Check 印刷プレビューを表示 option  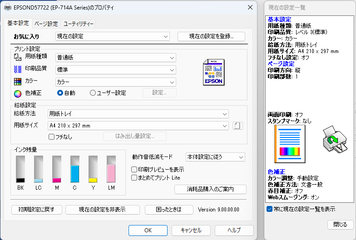(134, 169)
